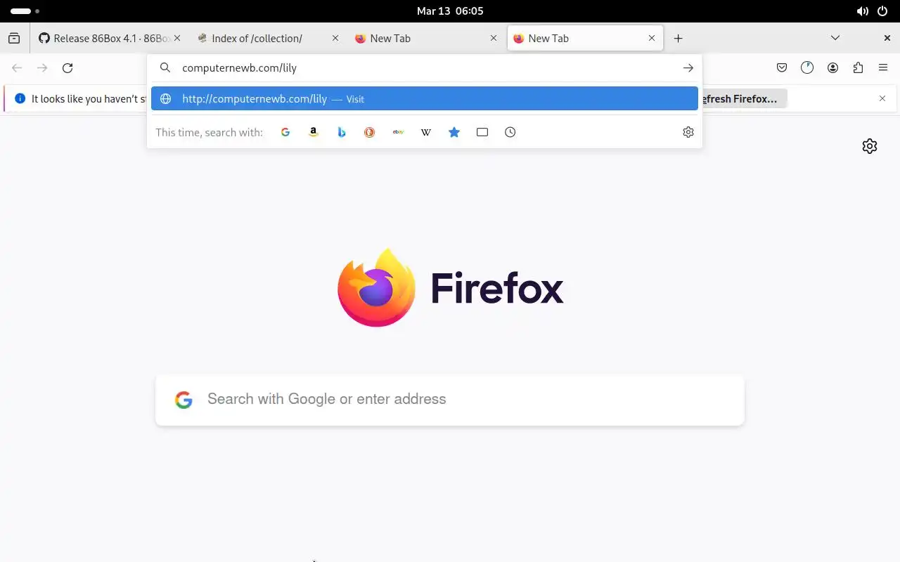
Task: Search this time with Google
Action: [285, 132]
